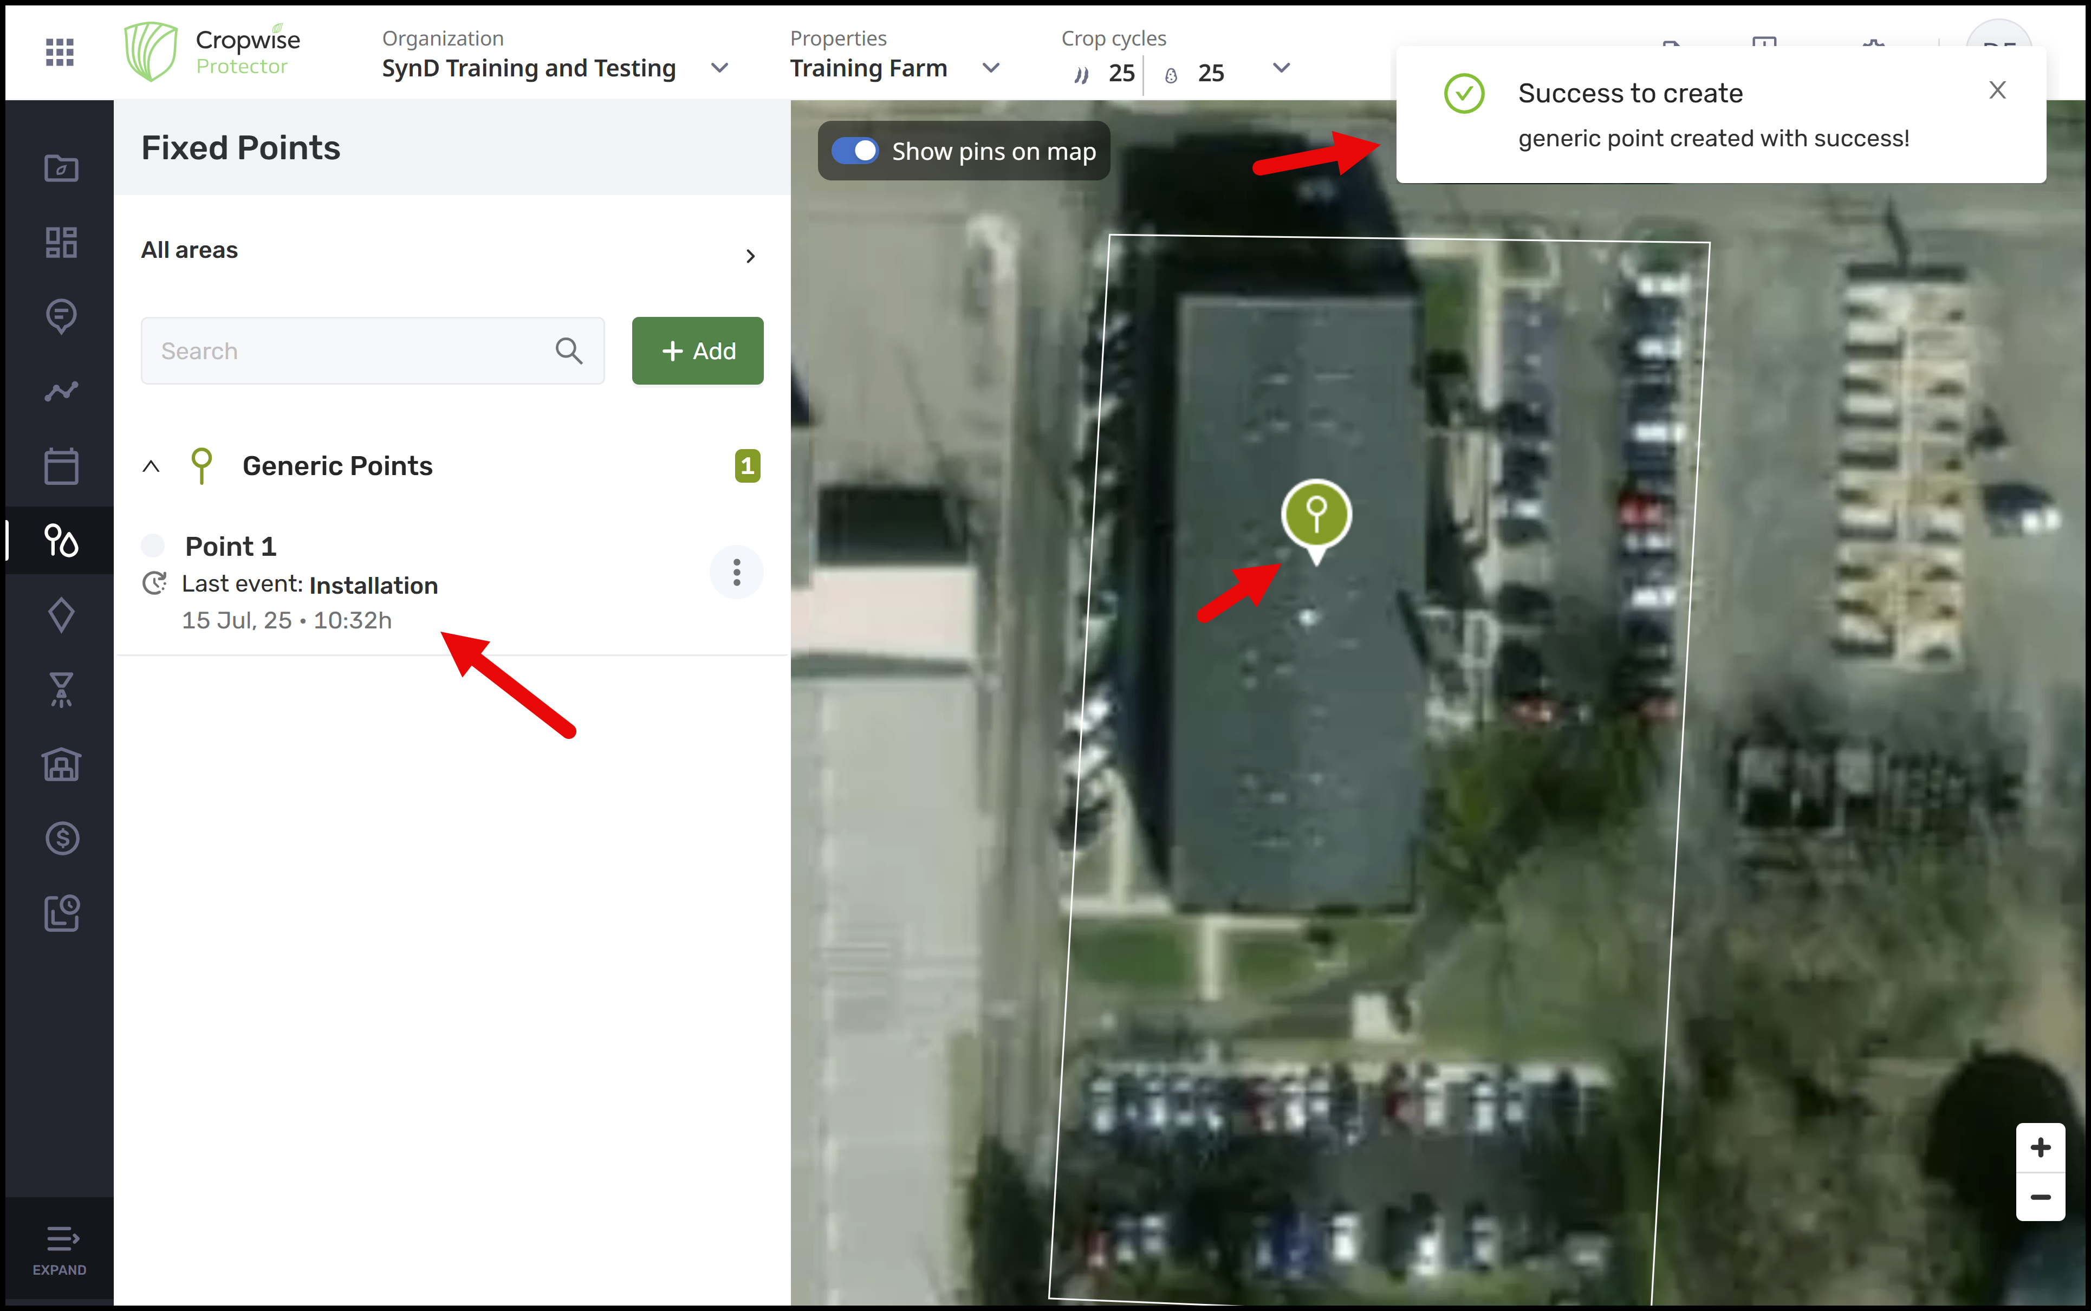Open Point 1 three-dot options menu
Screen dimensions: 2091x1311
736,572
